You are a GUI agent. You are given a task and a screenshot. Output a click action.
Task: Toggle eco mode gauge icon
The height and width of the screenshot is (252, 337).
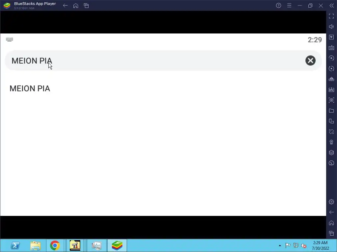pos(331,163)
